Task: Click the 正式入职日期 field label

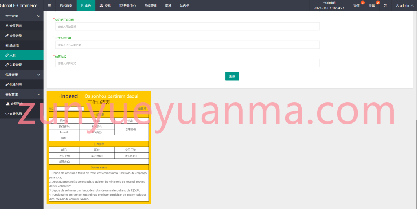Action: tap(63, 38)
